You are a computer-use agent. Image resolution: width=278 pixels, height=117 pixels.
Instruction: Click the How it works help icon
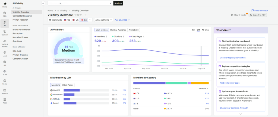232,15
